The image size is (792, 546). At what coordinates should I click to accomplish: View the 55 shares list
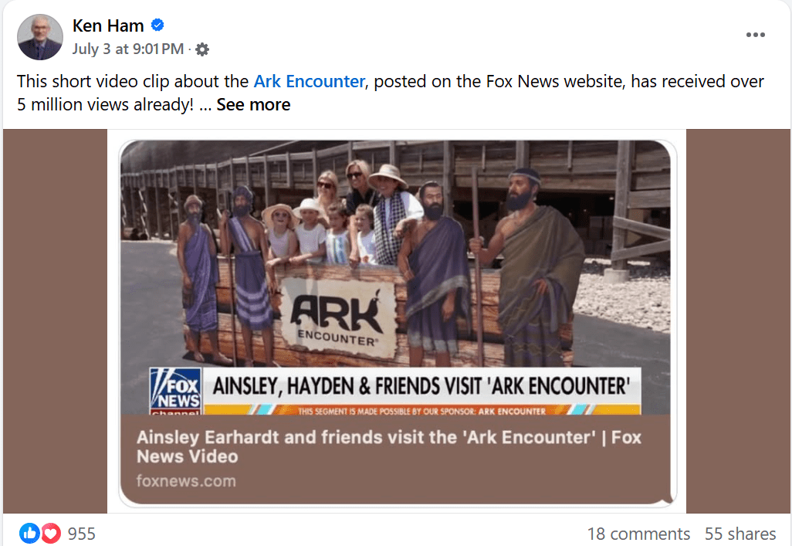(x=740, y=534)
